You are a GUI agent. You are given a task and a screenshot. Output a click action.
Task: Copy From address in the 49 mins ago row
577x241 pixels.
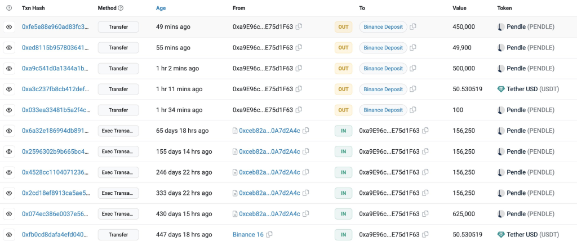tap(299, 26)
